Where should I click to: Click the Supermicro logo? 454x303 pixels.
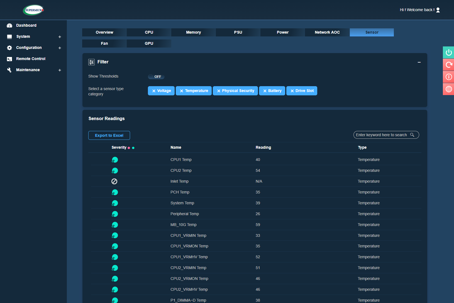point(33,10)
